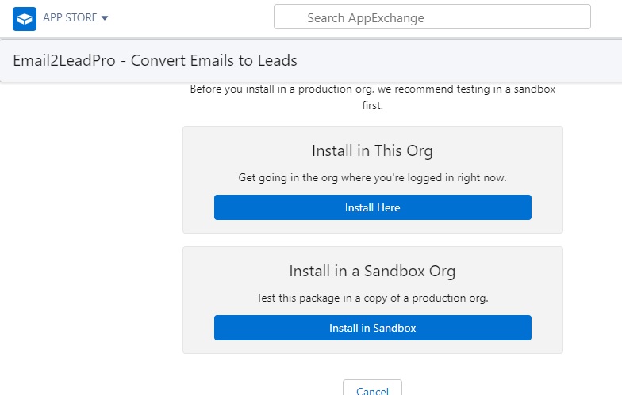Click 'production org' in the sandbox card text
The width and height of the screenshot is (622, 395).
450,298
